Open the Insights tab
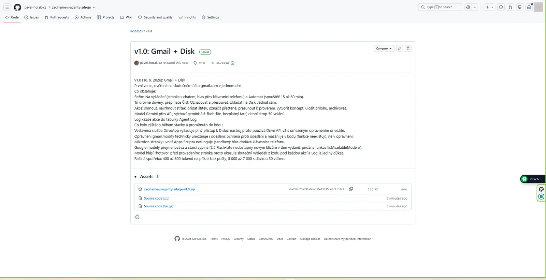 [187, 17]
